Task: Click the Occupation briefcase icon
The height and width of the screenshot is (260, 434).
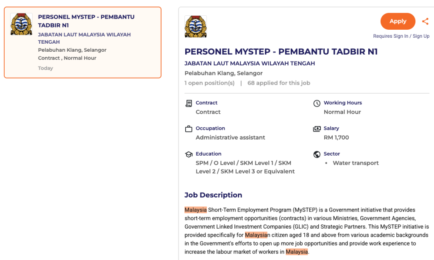Action: point(189,129)
